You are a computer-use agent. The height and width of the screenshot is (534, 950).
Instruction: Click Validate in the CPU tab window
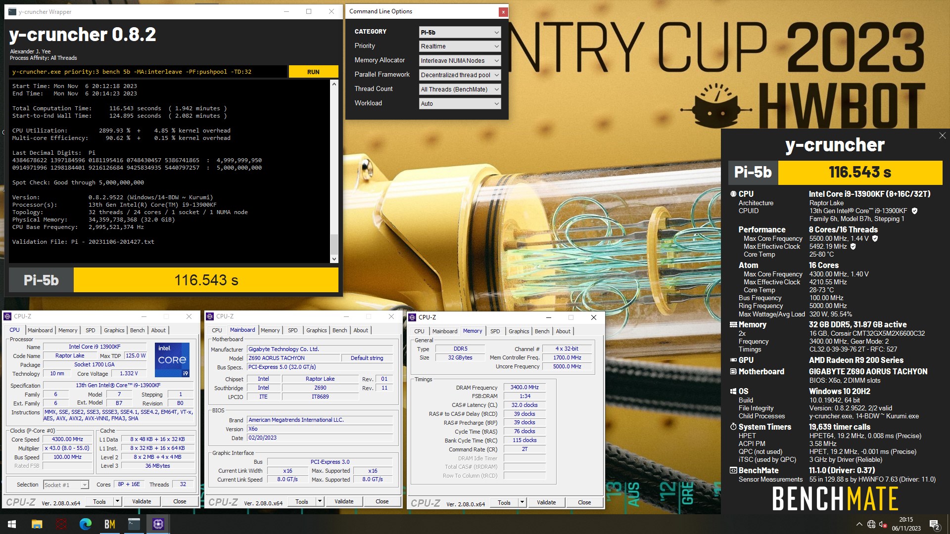(142, 501)
